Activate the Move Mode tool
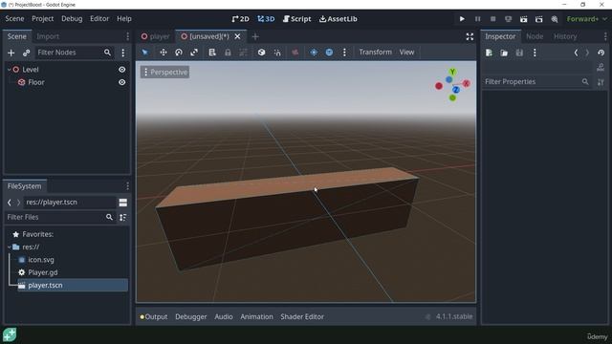The width and height of the screenshot is (612, 344). (164, 53)
